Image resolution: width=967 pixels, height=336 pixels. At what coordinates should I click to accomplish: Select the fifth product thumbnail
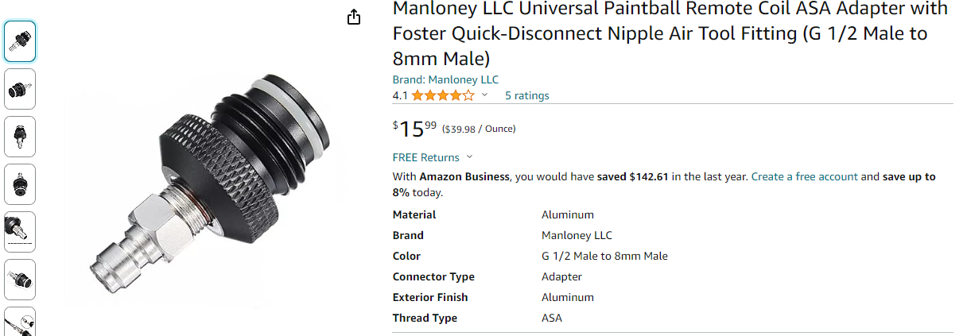(20, 231)
